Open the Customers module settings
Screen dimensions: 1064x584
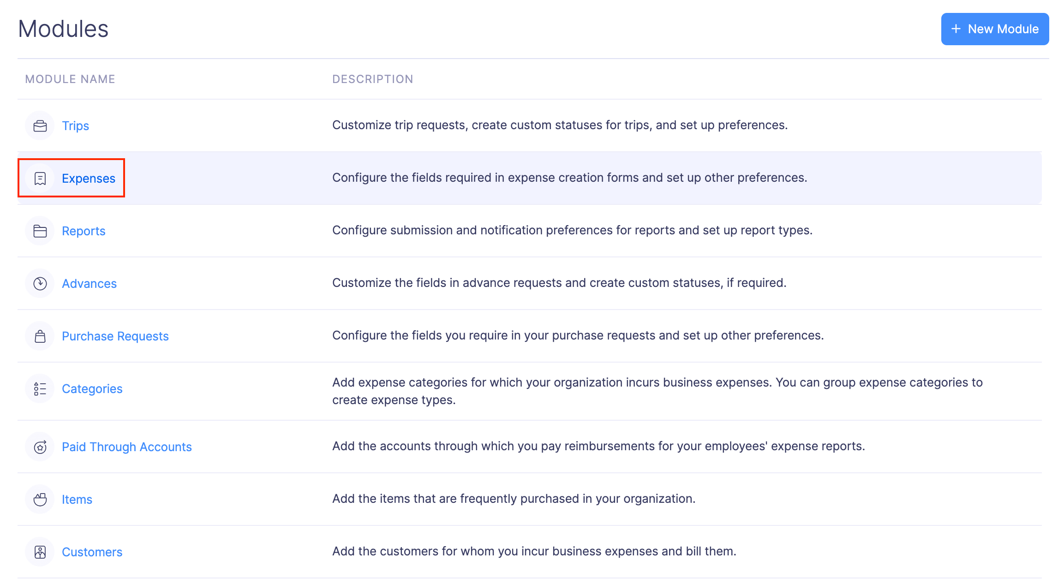(x=92, y=552)
